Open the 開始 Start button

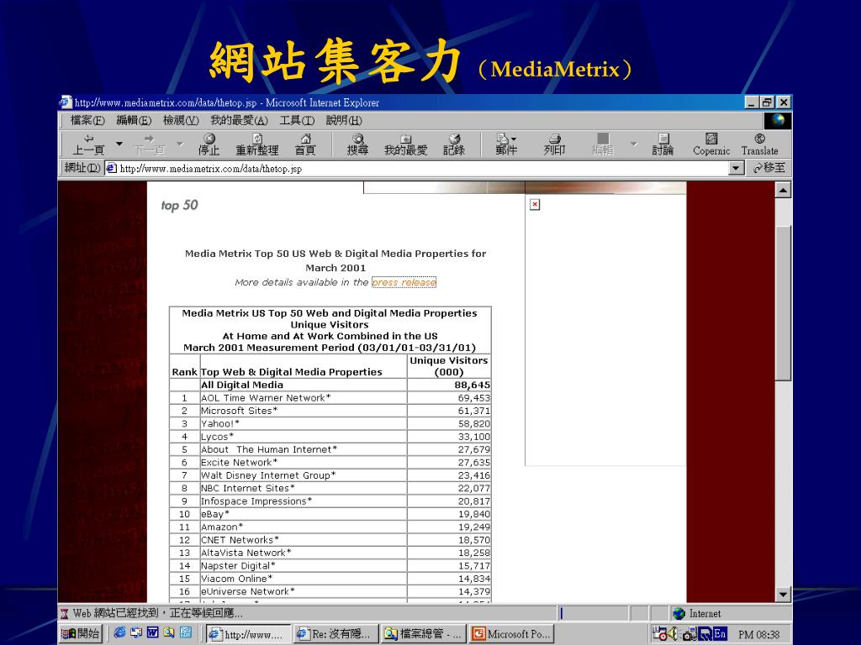click(x=80, y=633)
